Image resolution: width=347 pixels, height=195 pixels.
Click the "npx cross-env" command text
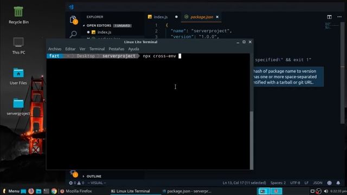[159, 56]
